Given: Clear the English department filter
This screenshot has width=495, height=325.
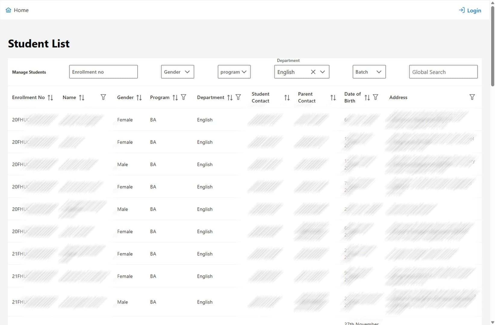Looking at the screenshot, I should pos(313,72).
